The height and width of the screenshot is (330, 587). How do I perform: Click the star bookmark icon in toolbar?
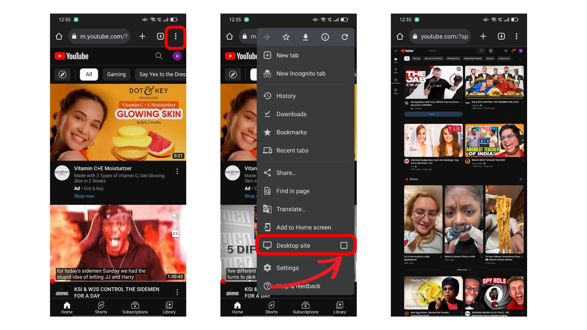(x=286, y=37)
